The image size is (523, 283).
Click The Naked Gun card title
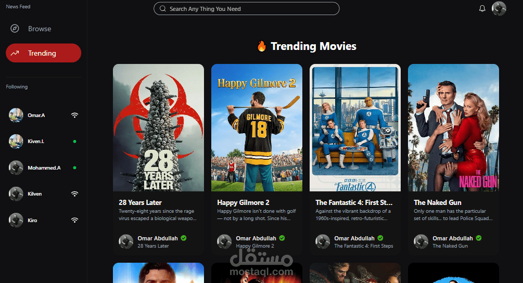coord(438,202)
